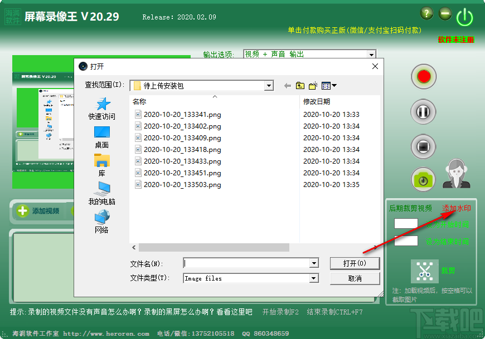Expand the 查找范围 folder dropdown
The width and height of the screenshot is (485, 339).
coord(269,86)
